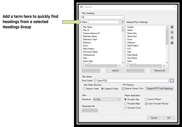This screenshot has width=182, height=127.
Task: Click the Filter text input field
Action: (x=103, y=22)
